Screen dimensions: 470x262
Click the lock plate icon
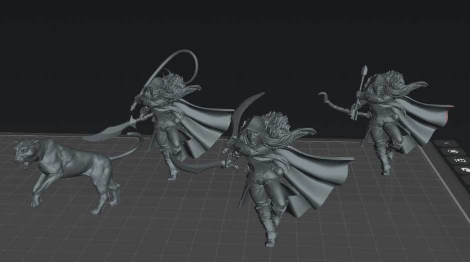coord(466,170)
